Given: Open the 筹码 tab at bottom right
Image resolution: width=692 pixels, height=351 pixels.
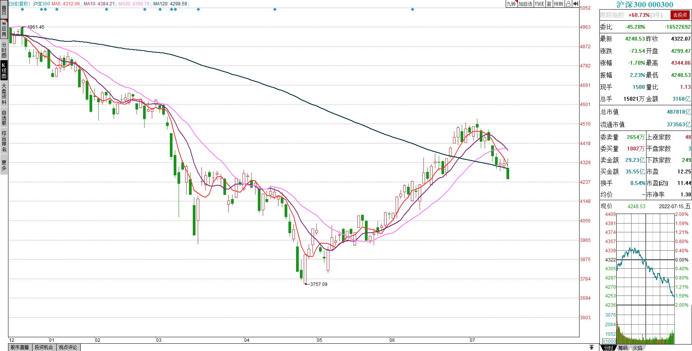Looking at the screenshot, I should pyautogui.click(x=623, y=348).
